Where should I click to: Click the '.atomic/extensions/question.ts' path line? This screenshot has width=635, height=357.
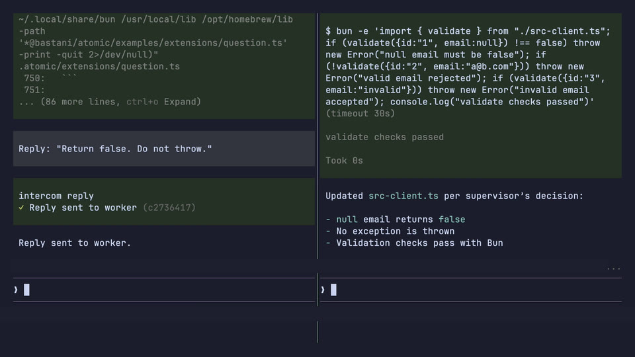[99, 66]
